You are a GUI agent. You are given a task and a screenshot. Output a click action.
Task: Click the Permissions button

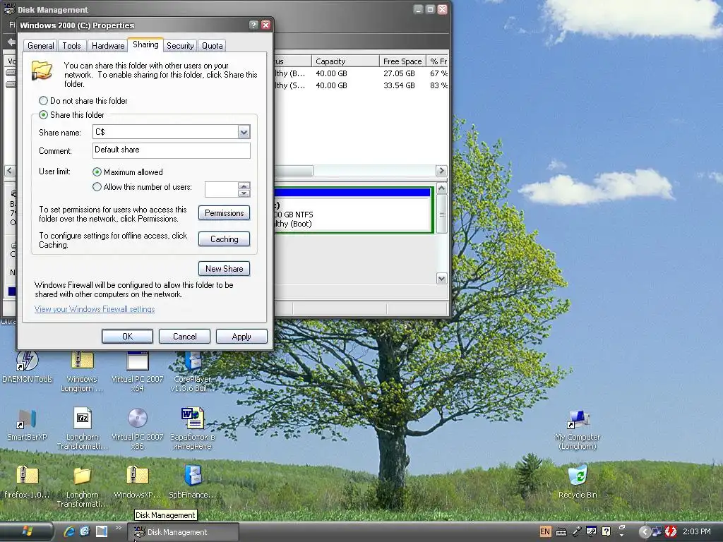click(224, 213)
